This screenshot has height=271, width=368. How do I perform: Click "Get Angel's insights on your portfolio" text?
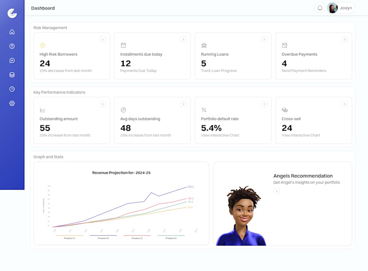pyautogui.click(x=306, y=182)
